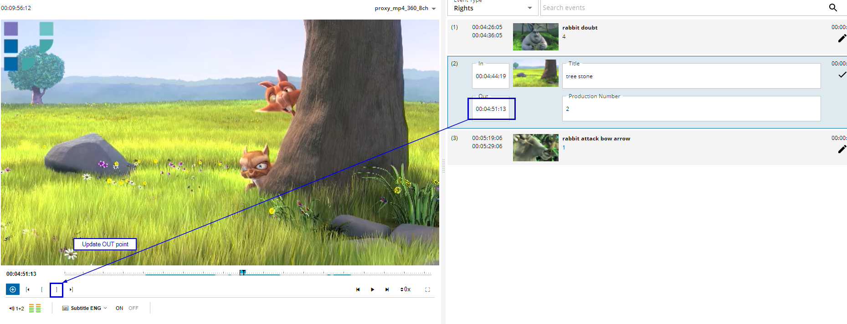Adjust the 0x playback speed stepper
The height and width of the screenshot is (324, 847).
(406, 289)
